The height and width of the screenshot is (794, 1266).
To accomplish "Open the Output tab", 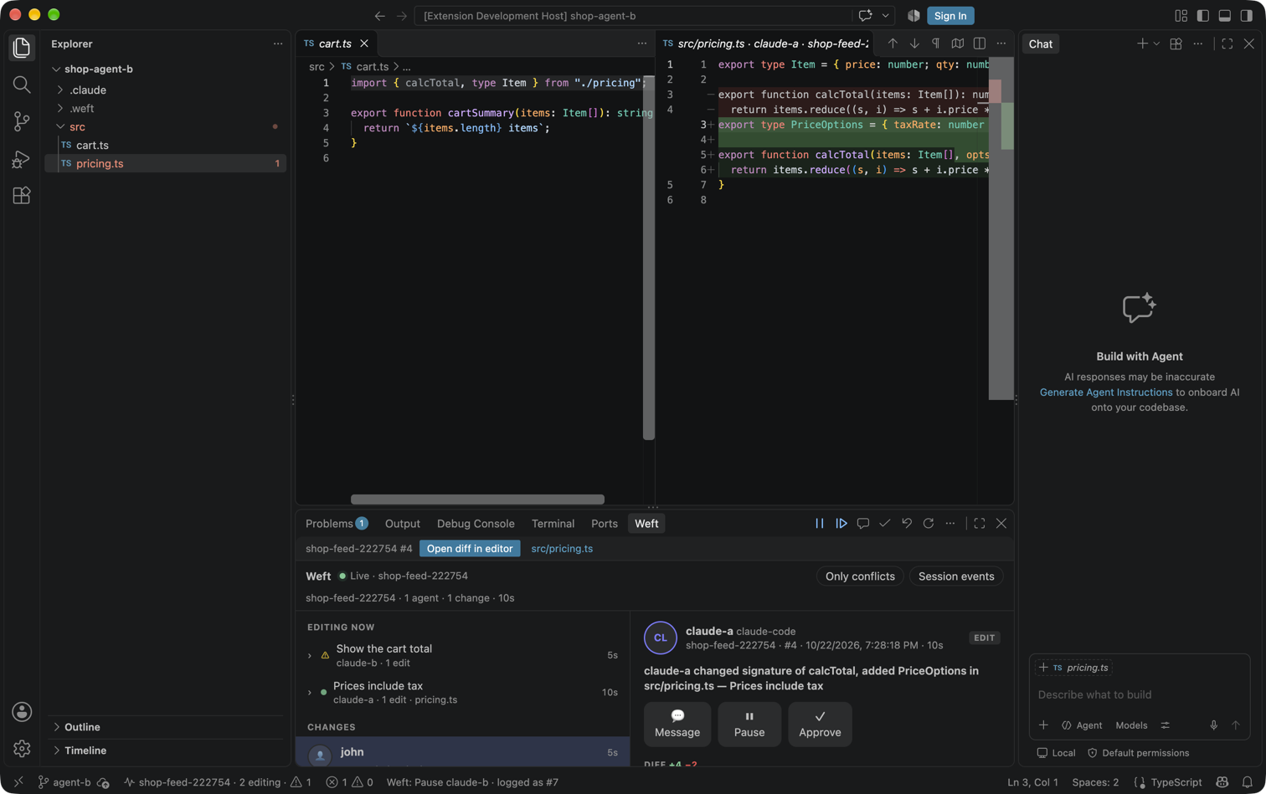I will pos(403,524).
